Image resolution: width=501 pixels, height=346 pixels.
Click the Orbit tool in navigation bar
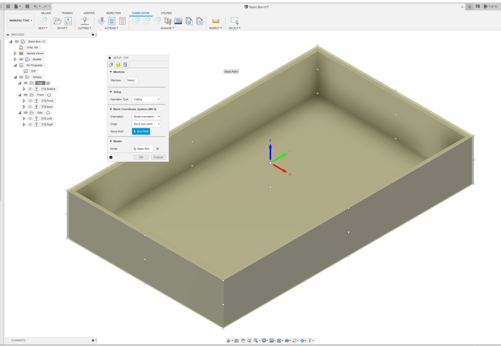pos(229,341)
